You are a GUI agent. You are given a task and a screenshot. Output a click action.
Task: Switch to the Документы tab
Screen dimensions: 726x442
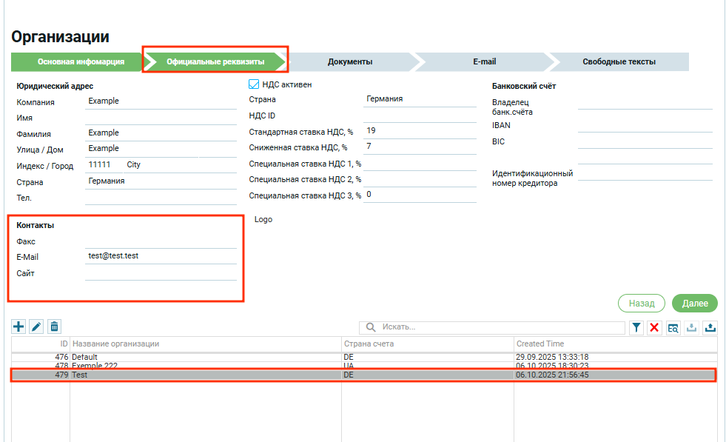pyautogui.click(x=350, y=61)
